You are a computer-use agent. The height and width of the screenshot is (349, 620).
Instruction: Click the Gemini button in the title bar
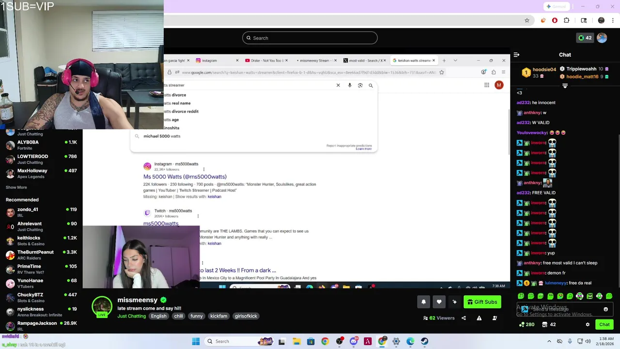pyautogui.click(x=556, y=6)
